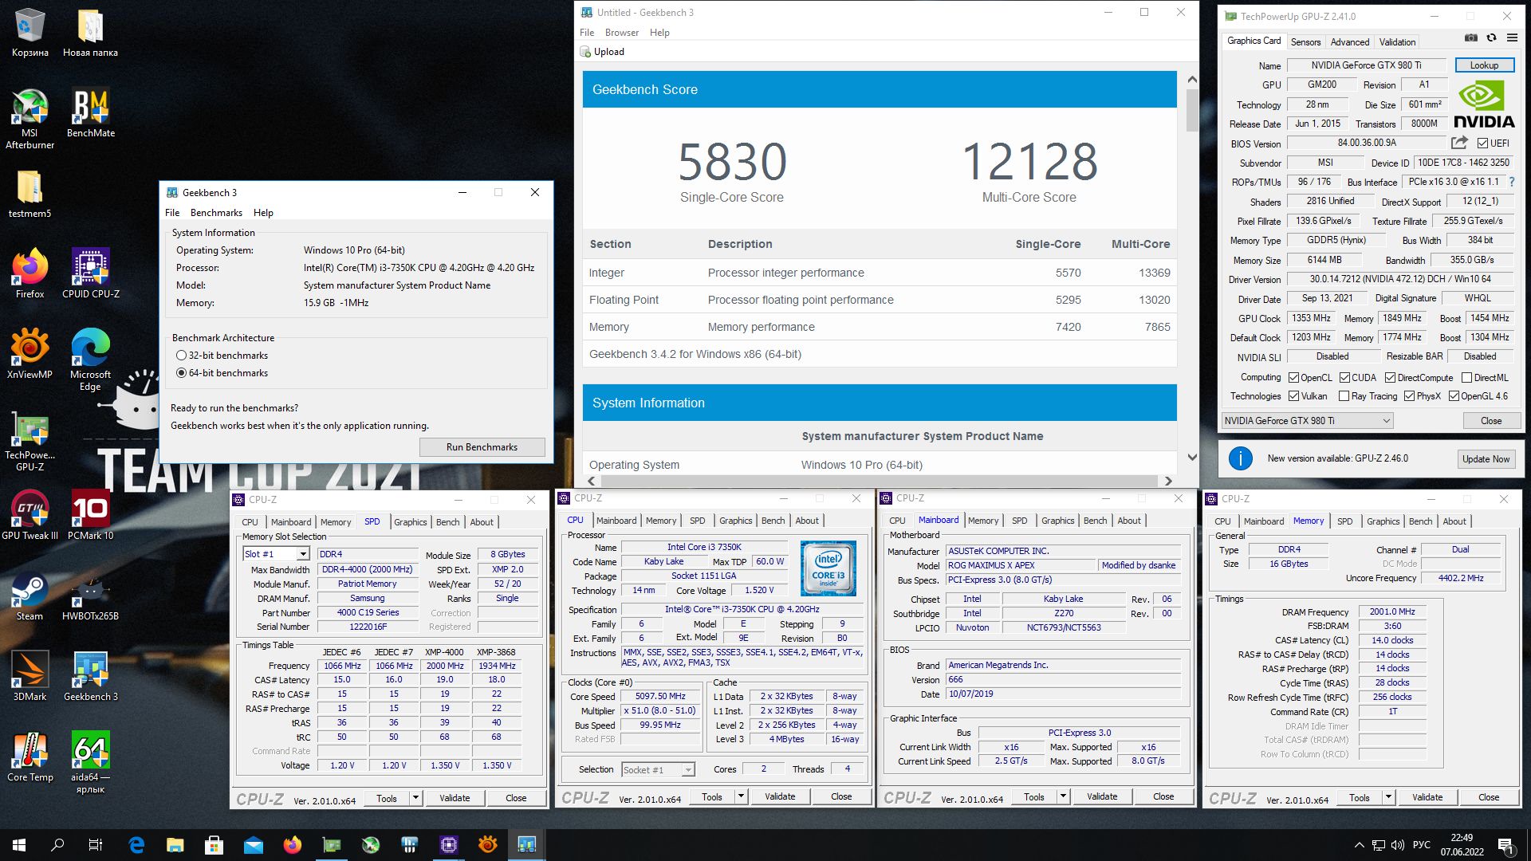Show hidden tray icons chevron

click(1359, 845)
